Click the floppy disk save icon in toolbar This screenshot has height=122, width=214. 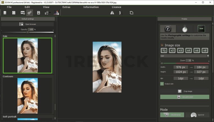[x=38, y=13]
